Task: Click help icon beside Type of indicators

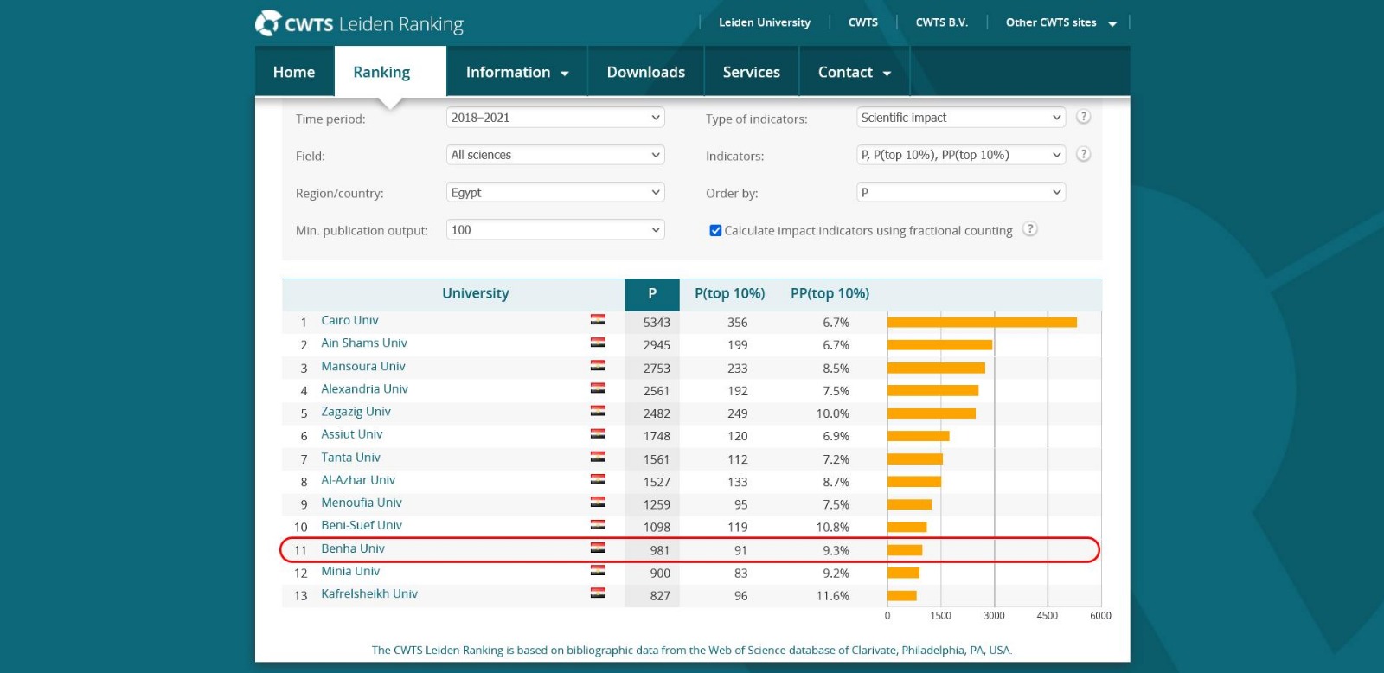Action: click(x=1083, y=117)
